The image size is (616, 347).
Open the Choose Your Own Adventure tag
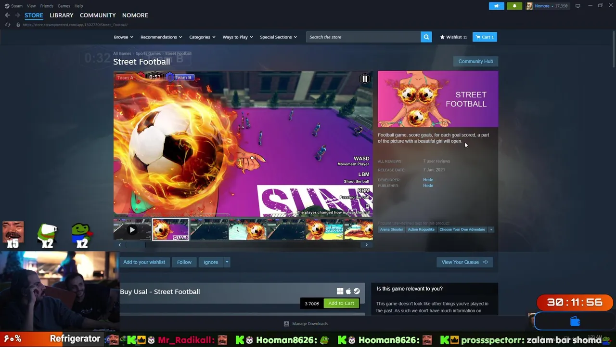tap(462, 229)
